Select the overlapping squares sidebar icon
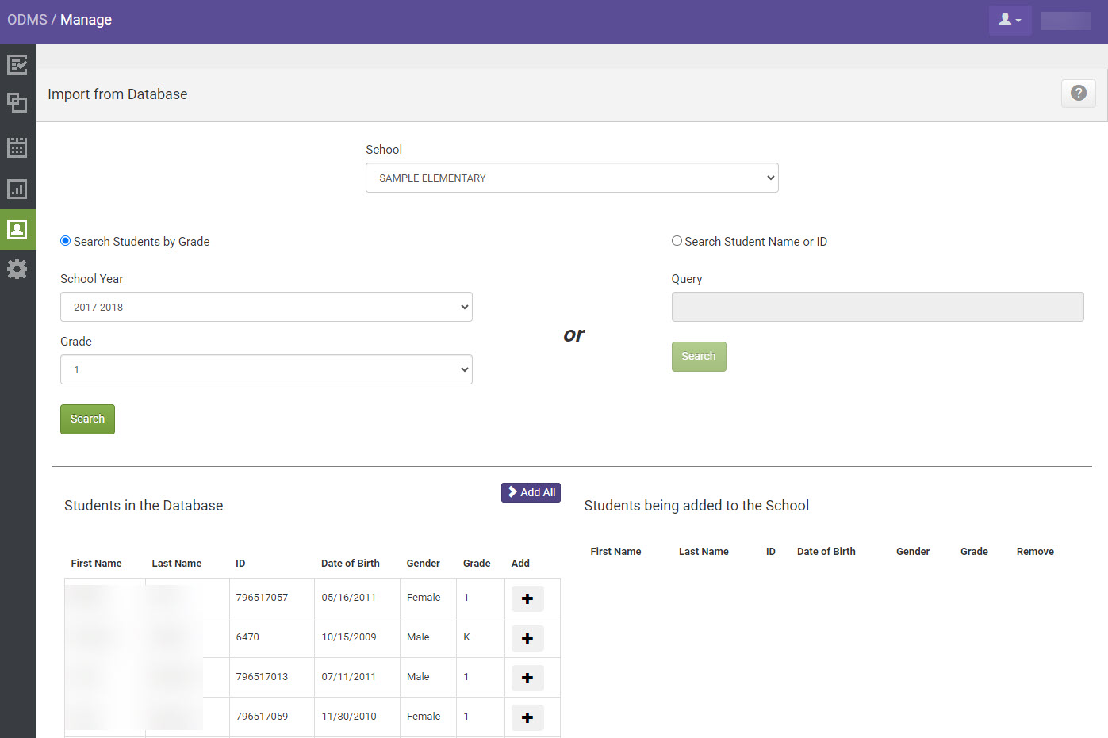The height and width of the screenshot is (738, 1108). tap(17, 103)
